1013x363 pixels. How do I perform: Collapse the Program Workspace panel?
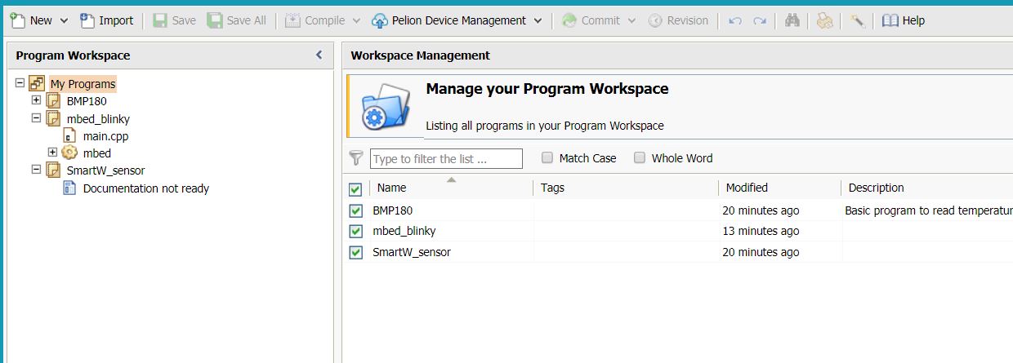click(x=319, y=55)
